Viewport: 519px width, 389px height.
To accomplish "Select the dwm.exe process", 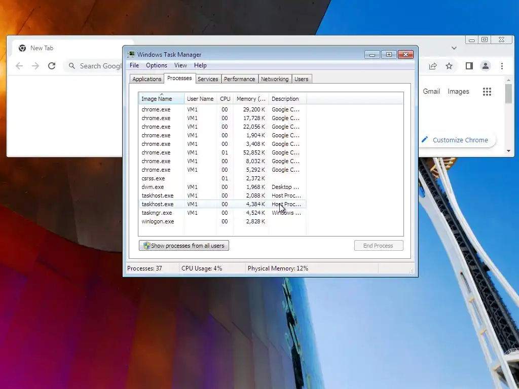I will tap(223, 186).
